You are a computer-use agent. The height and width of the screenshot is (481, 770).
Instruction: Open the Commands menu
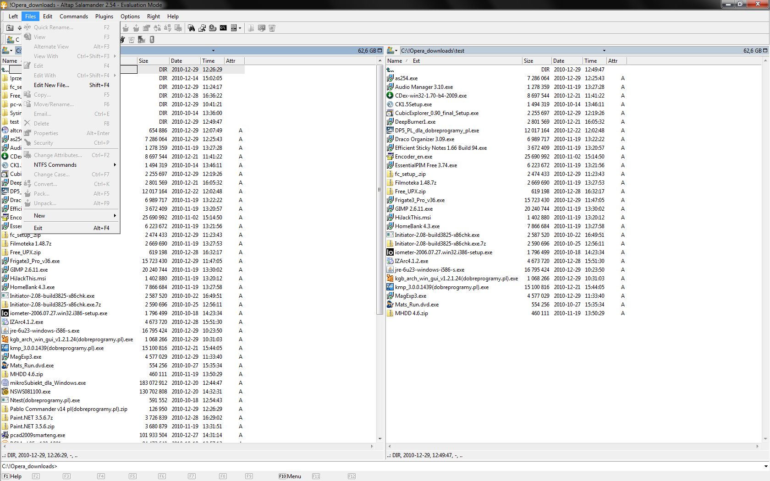point(74,16)
